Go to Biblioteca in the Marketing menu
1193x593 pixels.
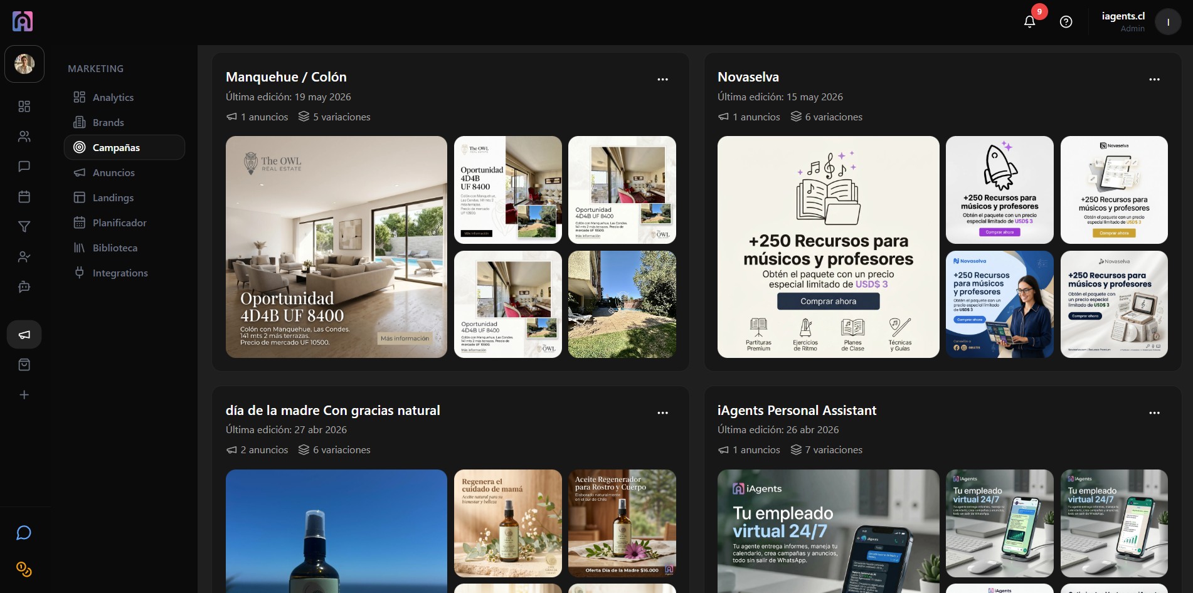pyautogui.click(x=125, y=248)
